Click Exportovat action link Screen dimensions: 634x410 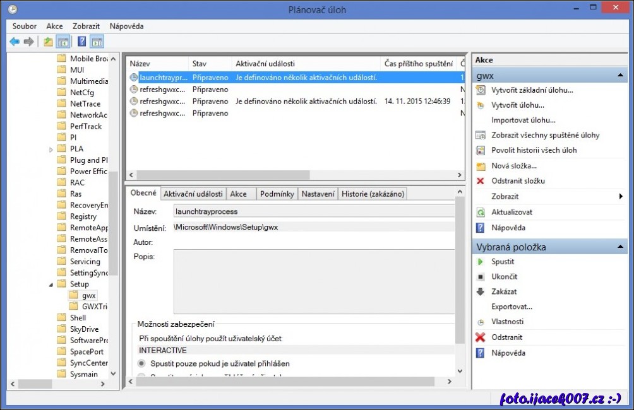(511, 307)
